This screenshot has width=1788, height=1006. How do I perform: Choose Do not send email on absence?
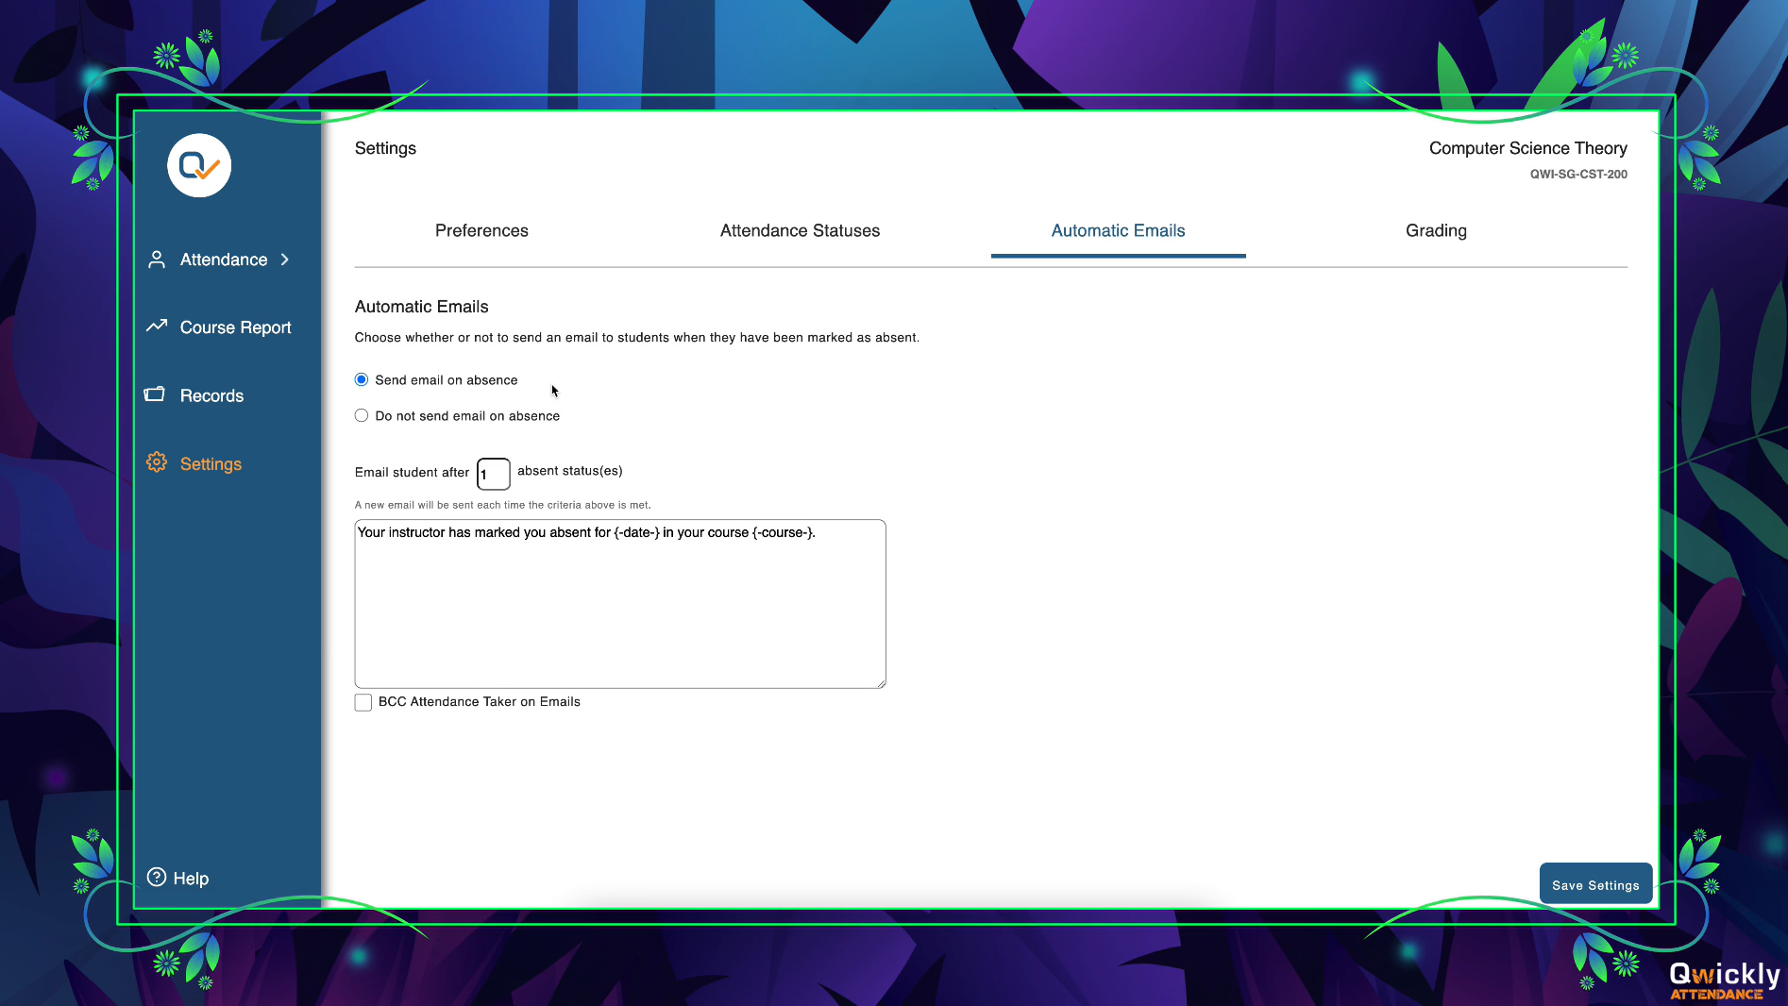click(362, 415)
